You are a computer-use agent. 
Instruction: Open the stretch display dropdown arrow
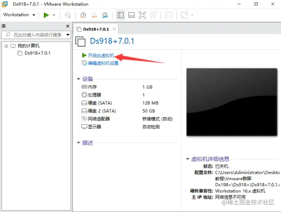(192, 15)
